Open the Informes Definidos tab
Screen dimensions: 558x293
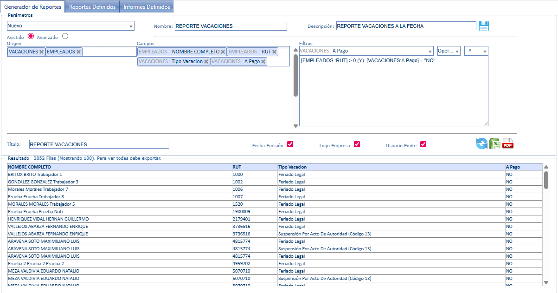coord(147,7)
